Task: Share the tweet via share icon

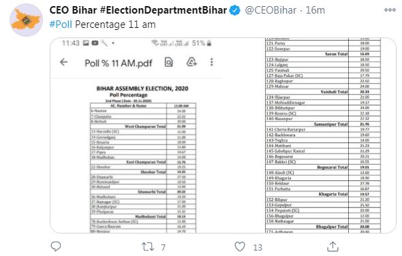Action: coord(333,246)
